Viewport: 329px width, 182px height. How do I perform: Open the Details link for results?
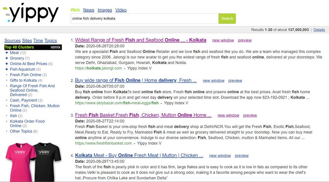click(319, 30)
